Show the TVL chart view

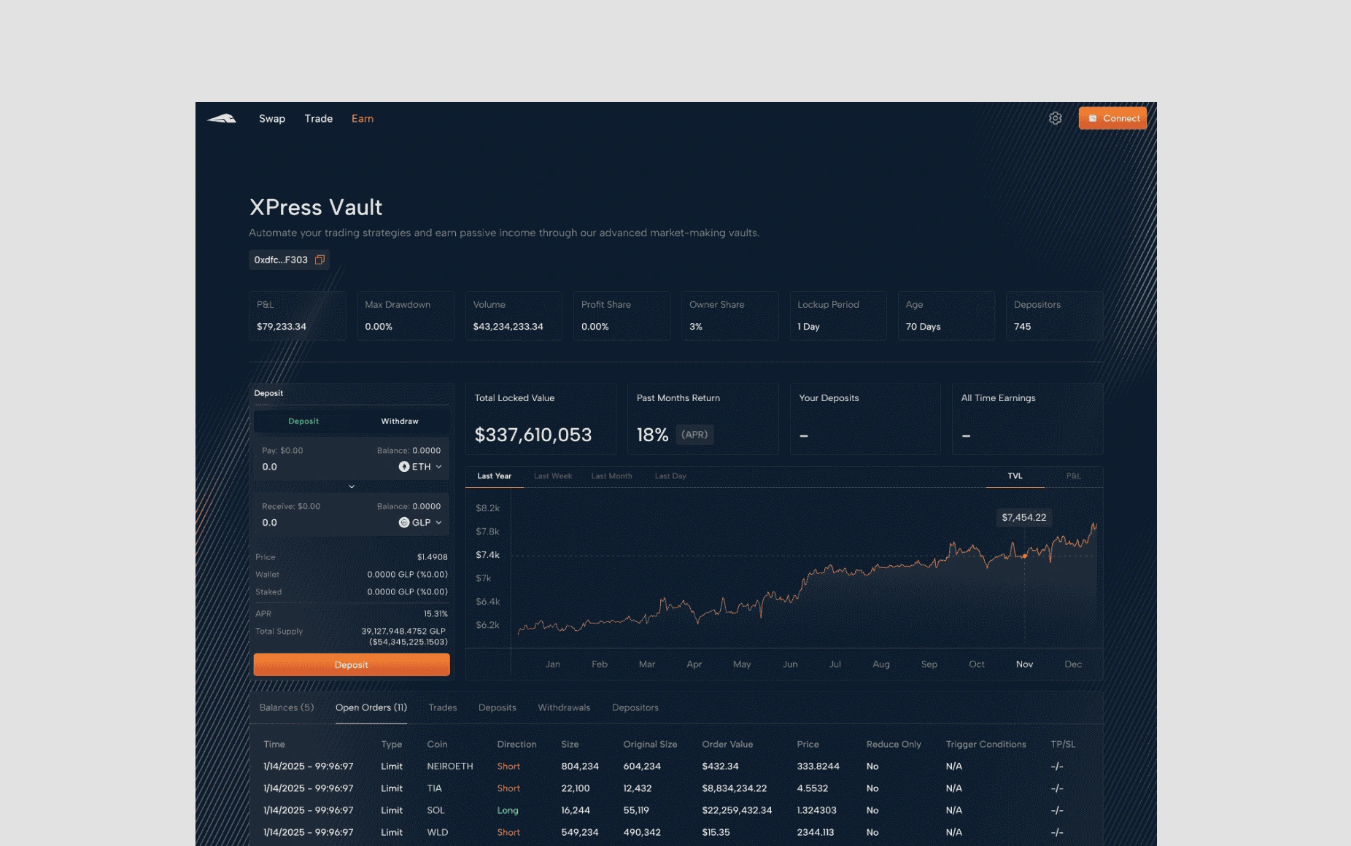pyautogui.click(x=1015, y=476)
